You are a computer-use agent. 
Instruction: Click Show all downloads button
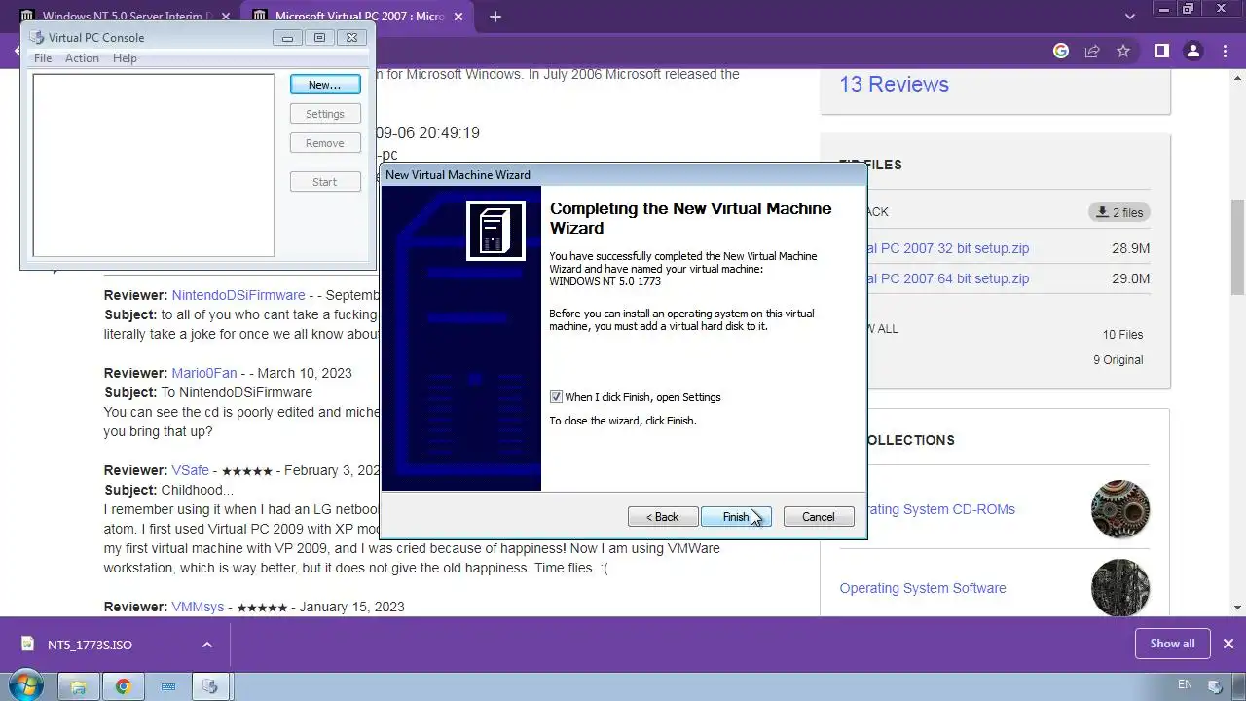point(1172,644)
